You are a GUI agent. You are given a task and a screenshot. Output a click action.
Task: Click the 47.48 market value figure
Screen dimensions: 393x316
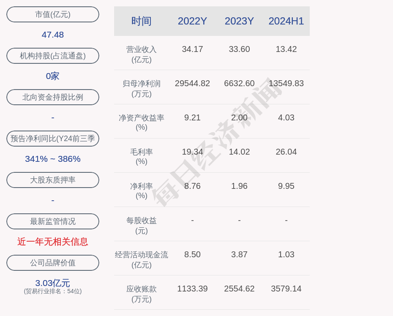(x=53, y=35)
